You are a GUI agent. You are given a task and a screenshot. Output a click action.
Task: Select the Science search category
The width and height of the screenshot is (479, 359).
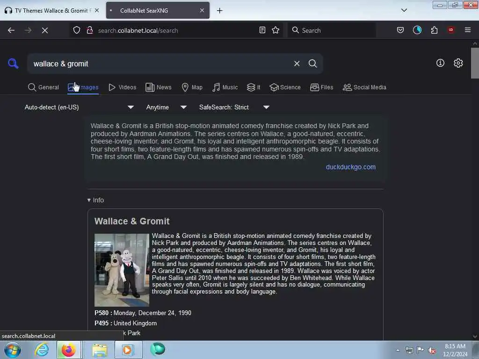tap(285, 87)
